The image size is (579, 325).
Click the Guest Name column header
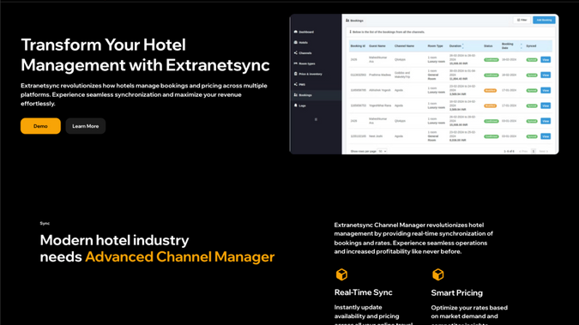[x=377, y=45]
